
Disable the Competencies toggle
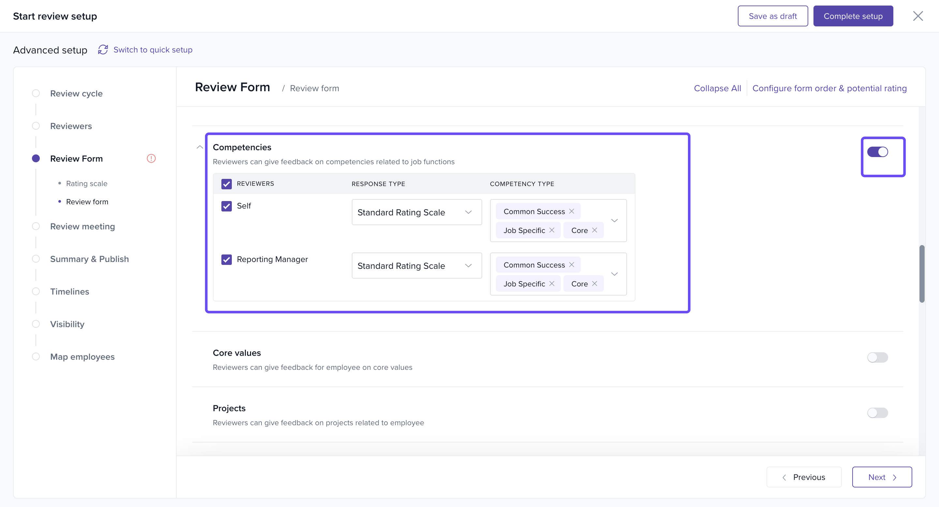[x=877, y=152]
